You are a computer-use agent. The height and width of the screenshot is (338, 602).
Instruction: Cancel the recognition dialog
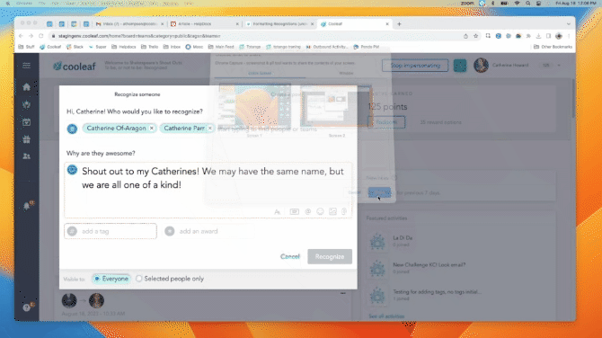(290, 256)
